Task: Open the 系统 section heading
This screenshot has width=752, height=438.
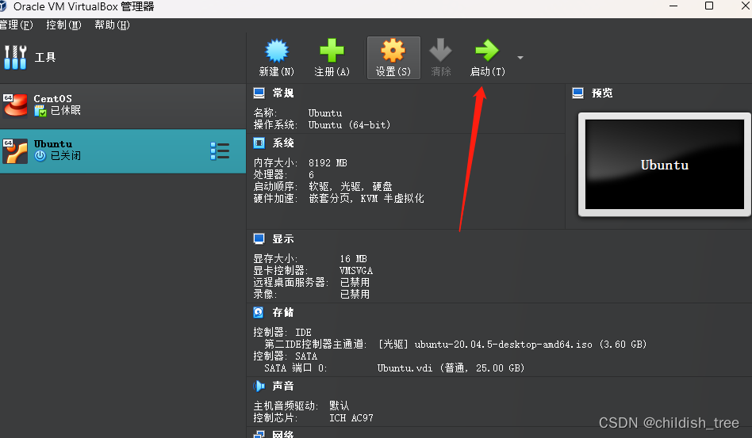Action: point(283,143)
